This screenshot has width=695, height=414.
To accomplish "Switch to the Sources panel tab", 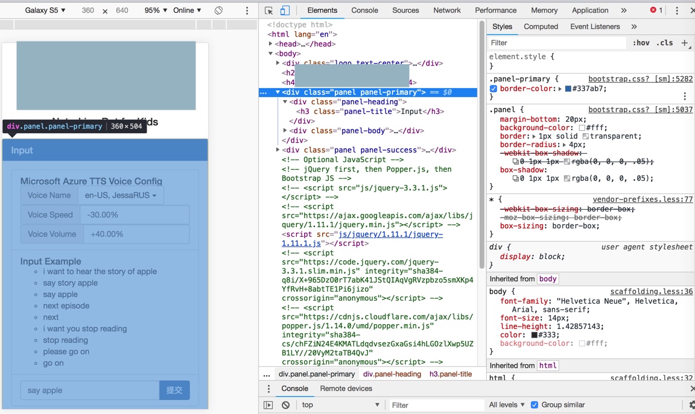I will click(x=405, y=10).
